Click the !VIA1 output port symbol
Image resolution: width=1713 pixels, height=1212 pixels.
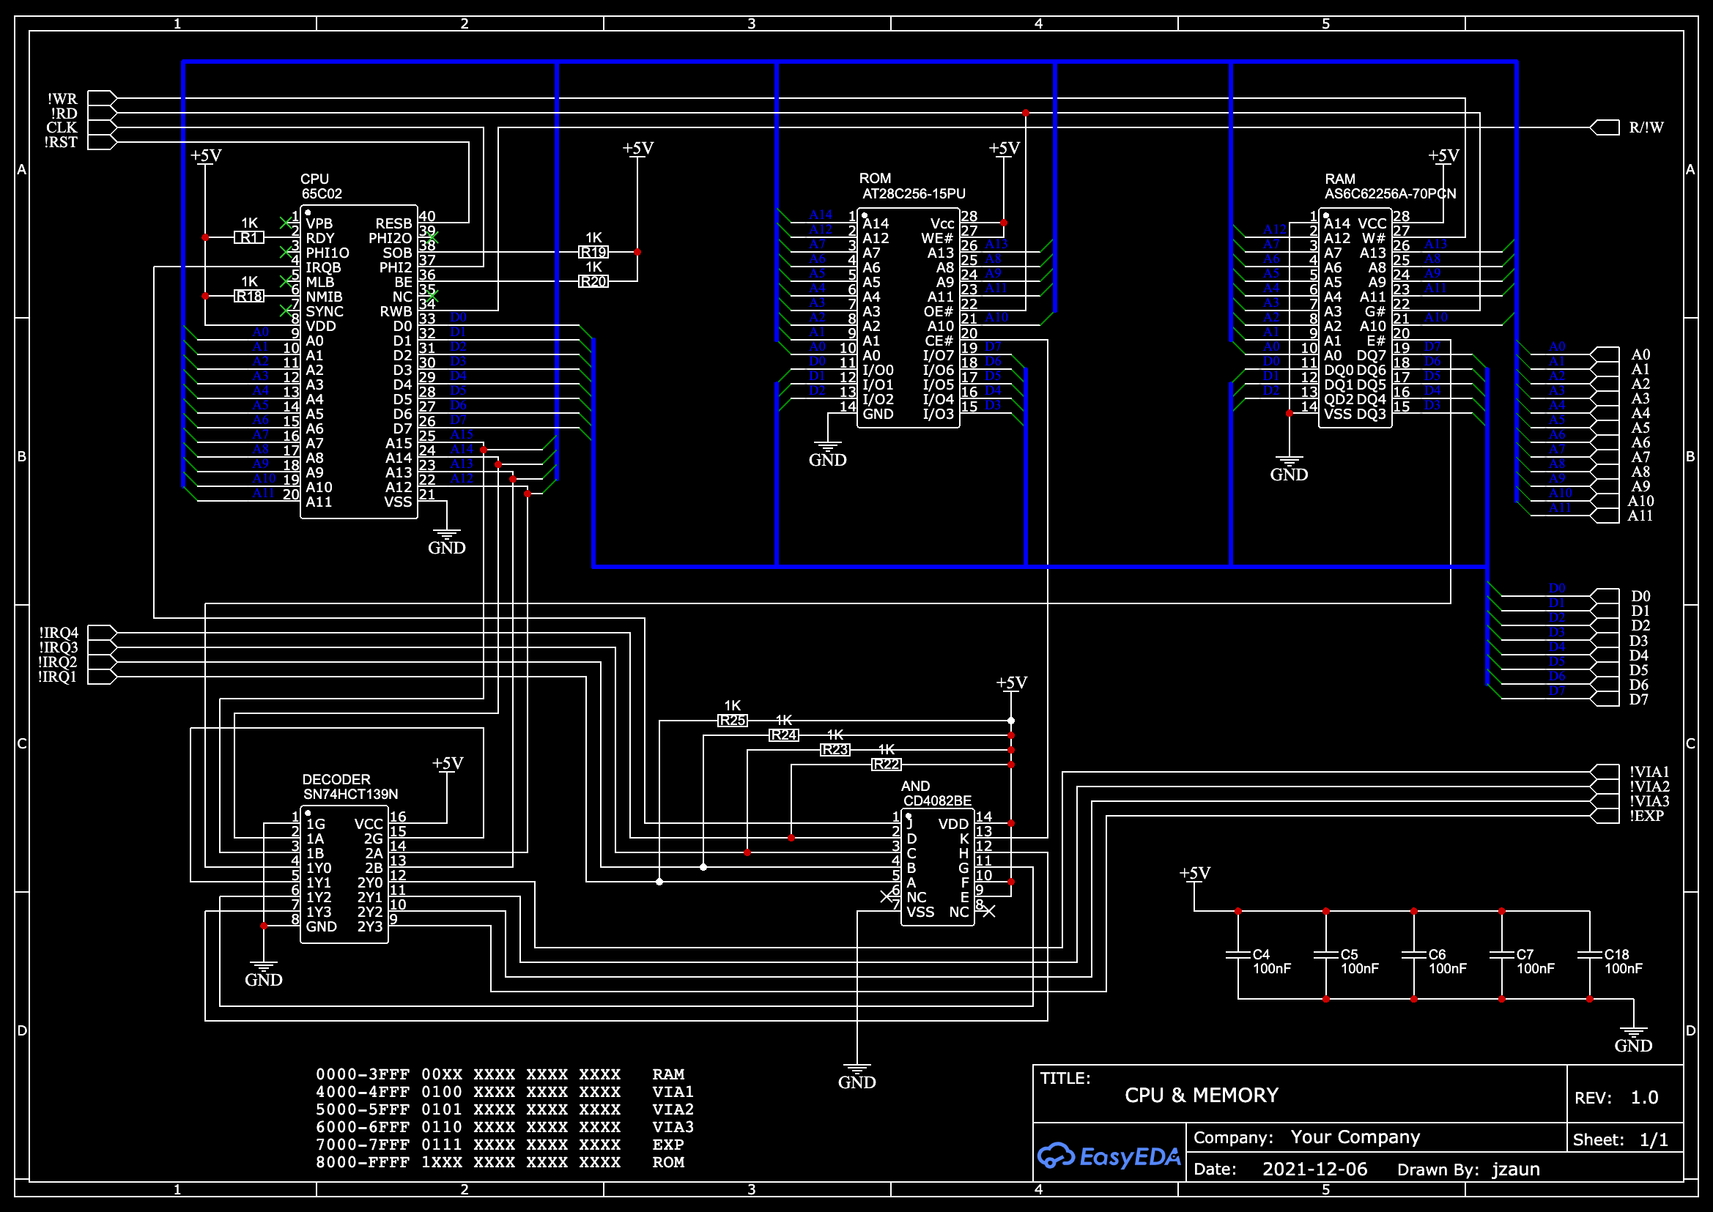click(1605, 772)
